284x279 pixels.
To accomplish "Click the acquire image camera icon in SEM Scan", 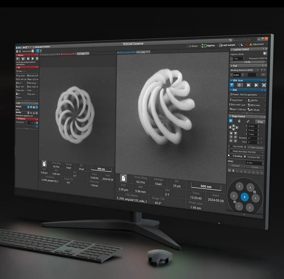I will point(264,85).
